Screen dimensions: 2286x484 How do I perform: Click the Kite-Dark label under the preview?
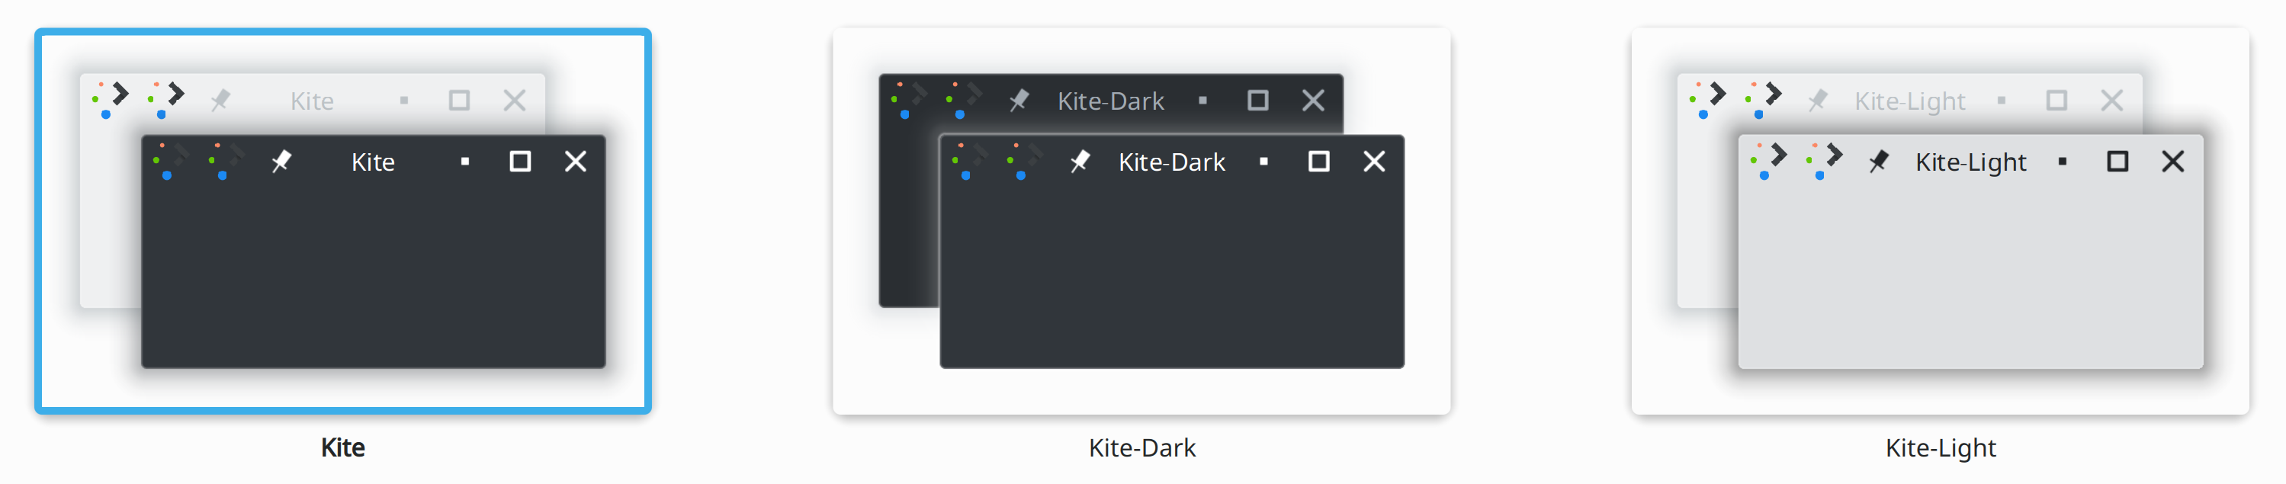tap(1142, 447)
